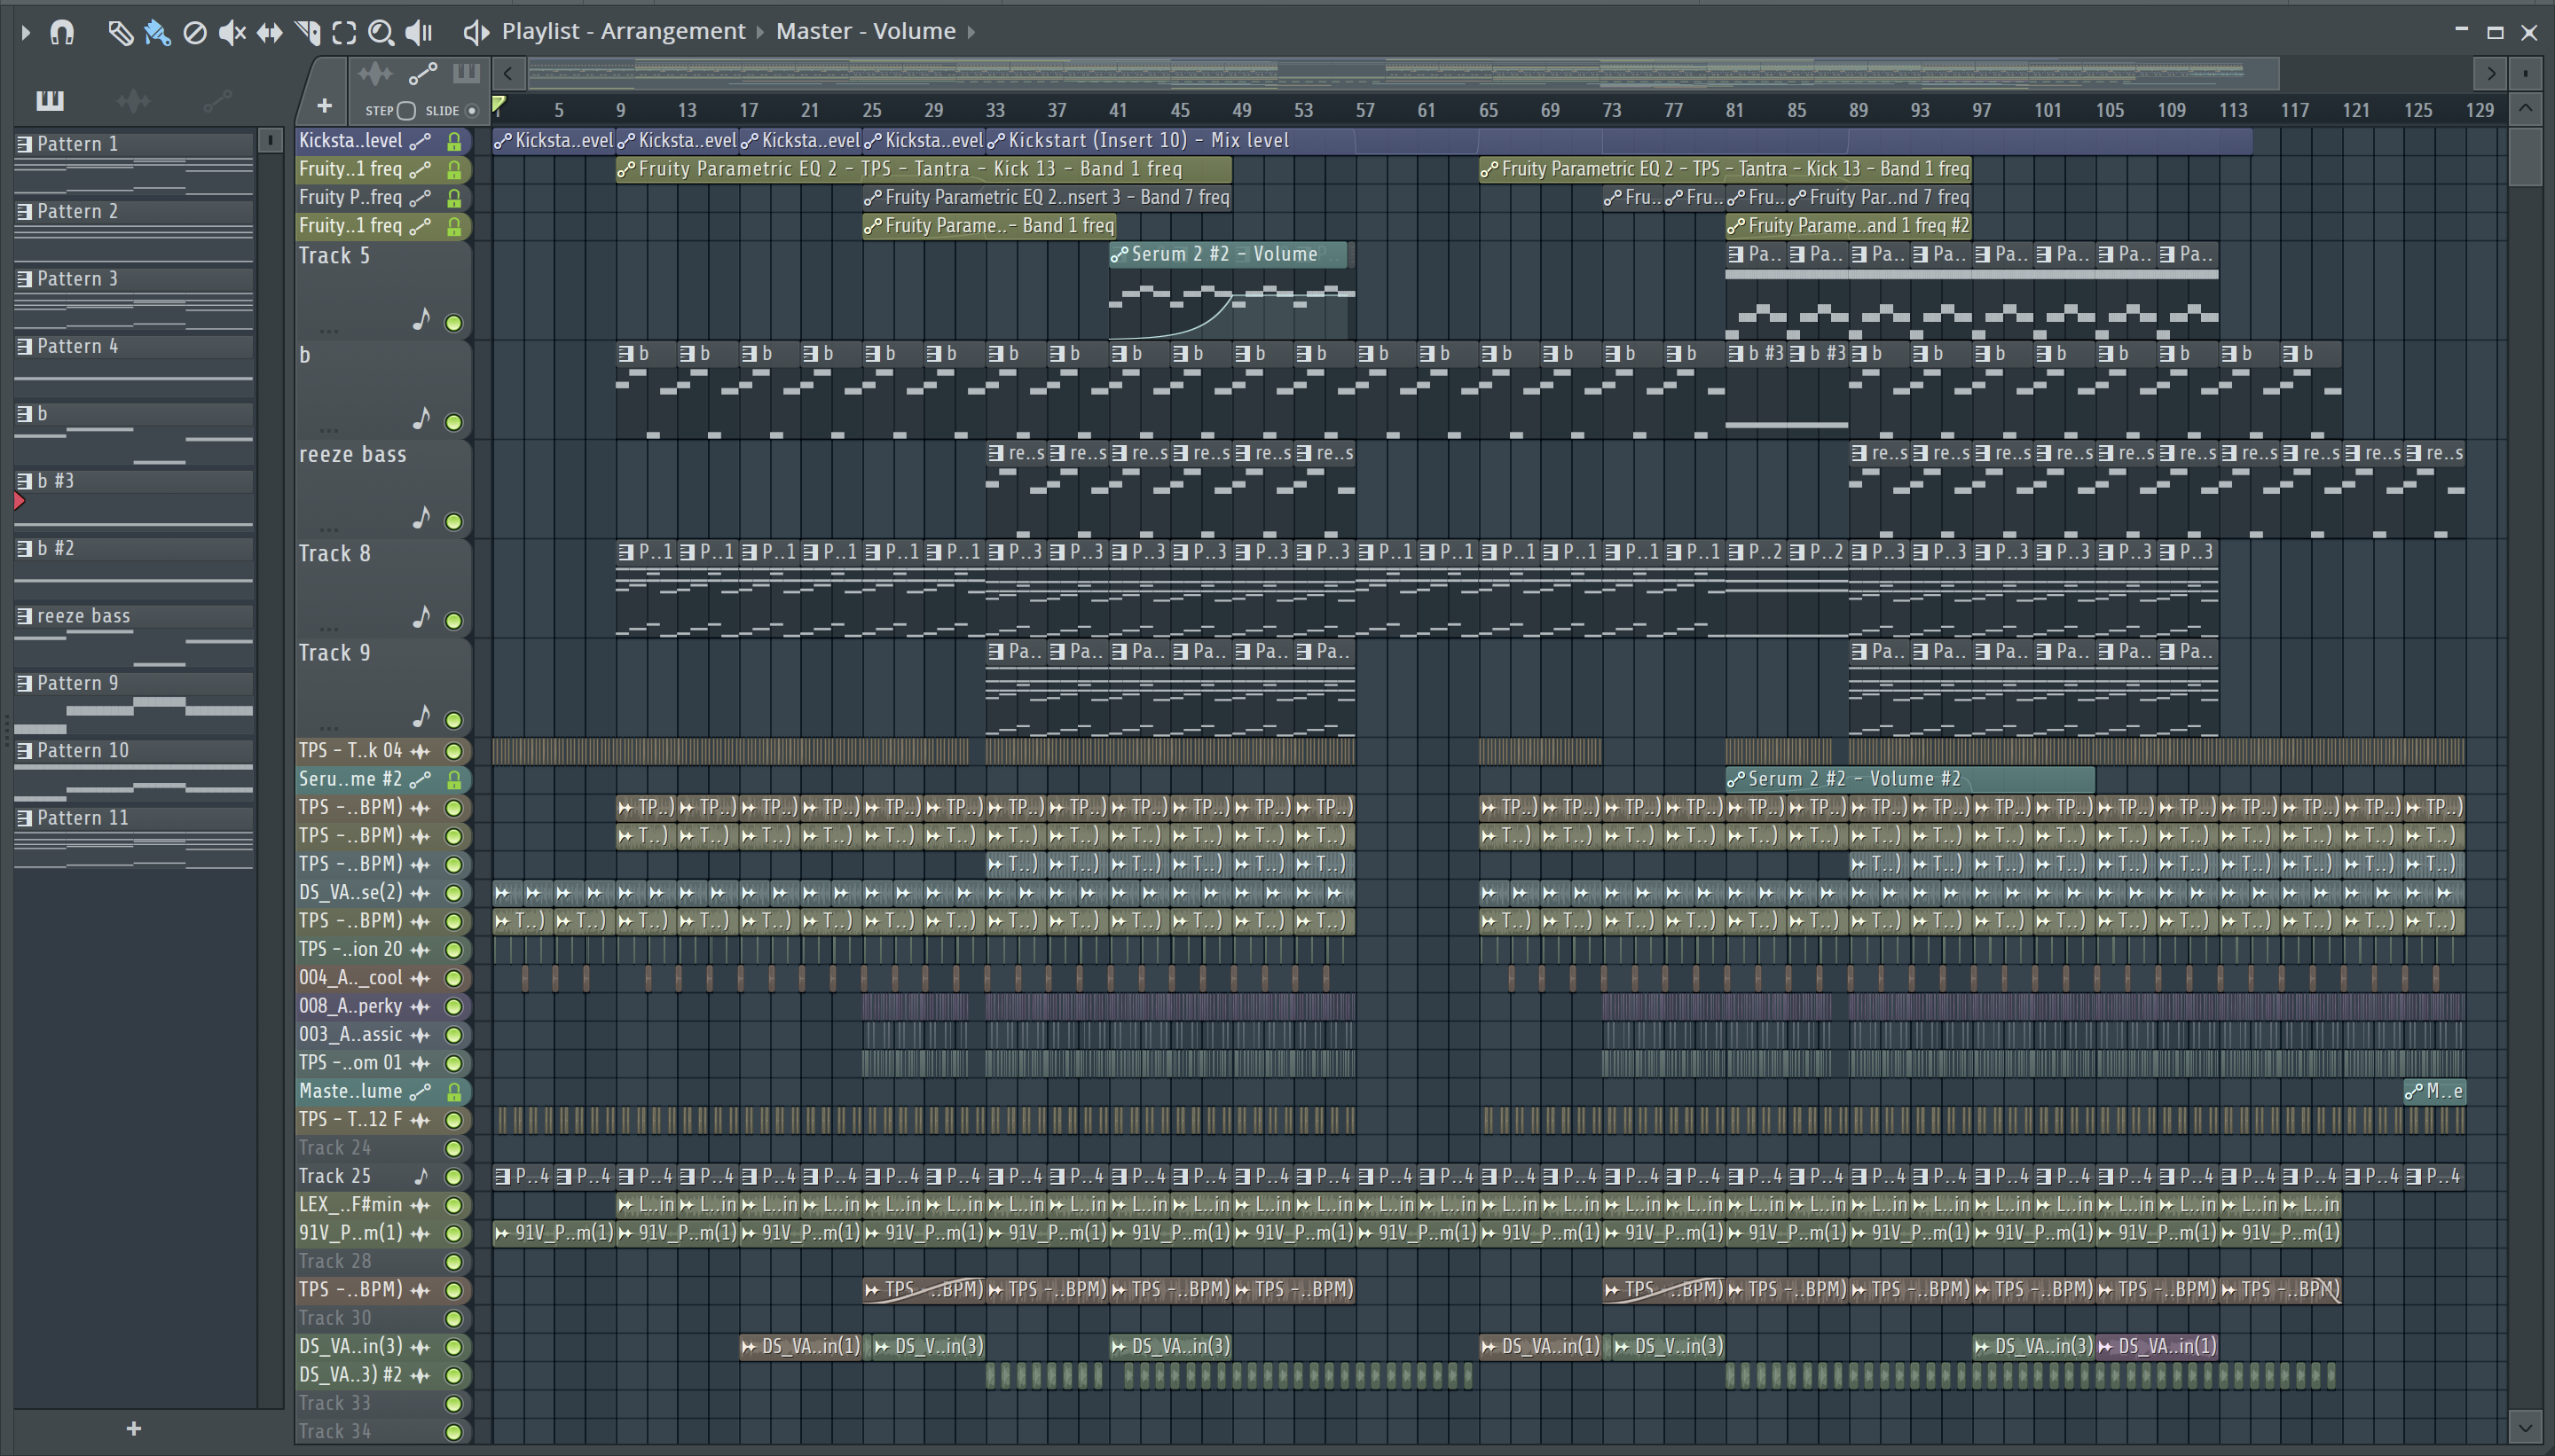This screenshot has width=2555, height=1456.
Task: Select the Slip tool
Action: (269, 33)
